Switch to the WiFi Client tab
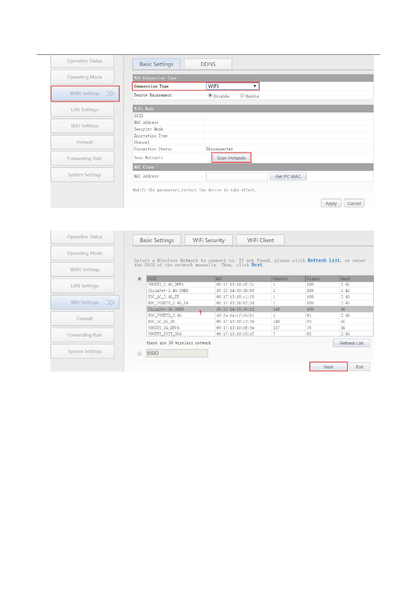Screen dimensions: 417x591 [x=260, y=240]
